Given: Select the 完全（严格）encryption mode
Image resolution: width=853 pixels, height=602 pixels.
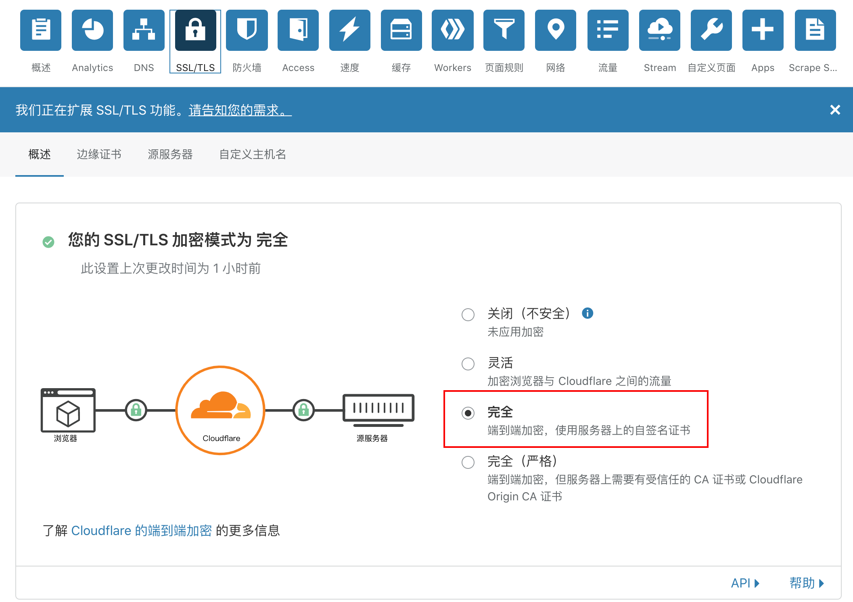Looking at the screenshot, I should [468, 462].
